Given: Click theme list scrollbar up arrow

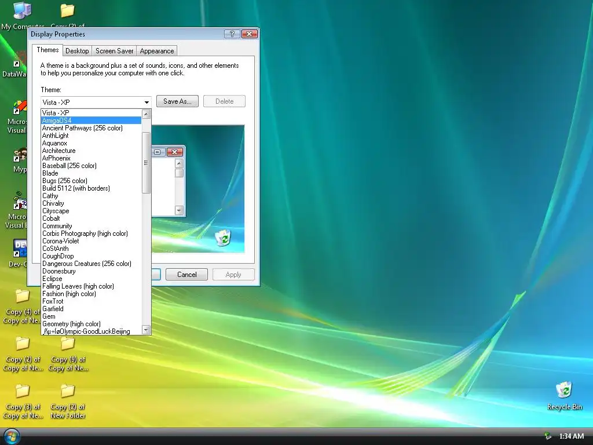Looking at the screenshot, I should coord(147,114).
